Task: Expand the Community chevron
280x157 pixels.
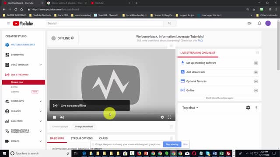Action: click(41, 101)
